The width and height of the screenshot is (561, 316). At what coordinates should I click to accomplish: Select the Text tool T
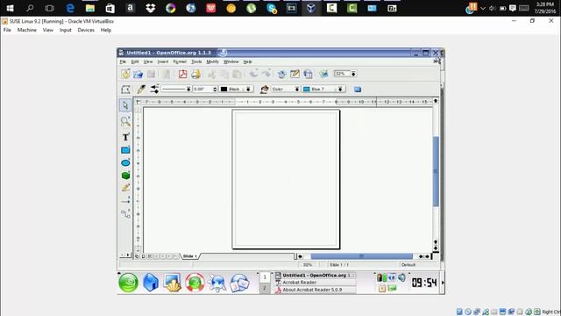tap(125, 137)
